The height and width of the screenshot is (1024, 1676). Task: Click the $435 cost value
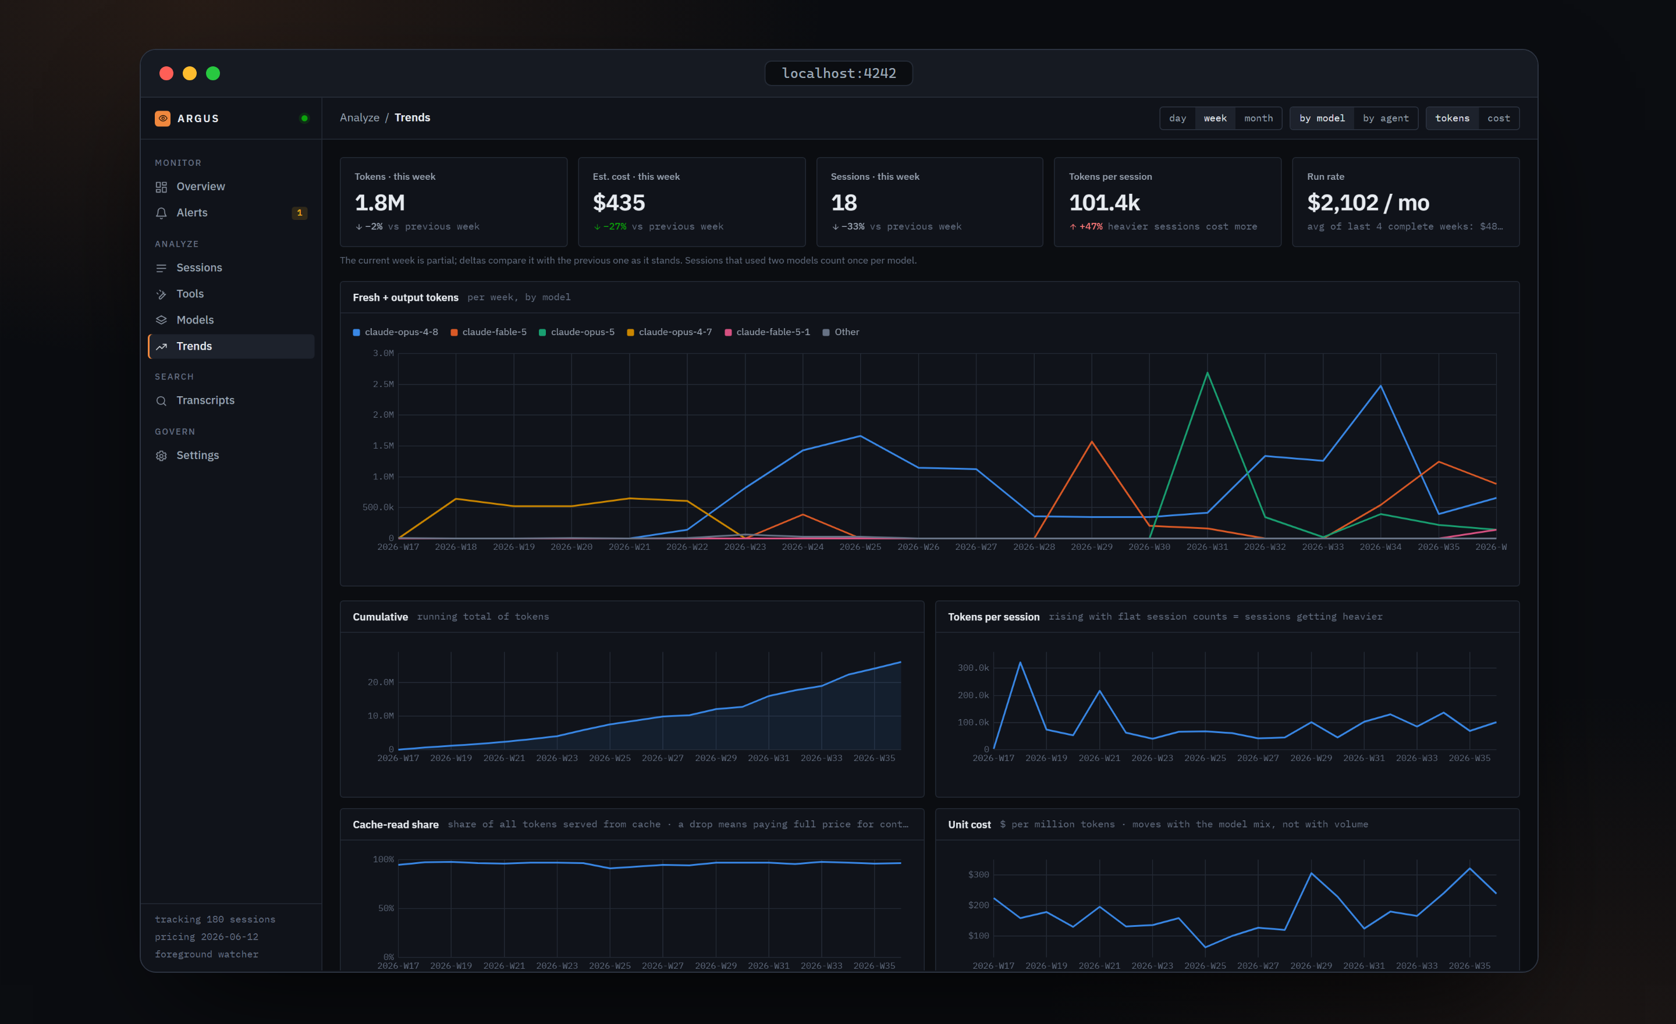point(619,202)
